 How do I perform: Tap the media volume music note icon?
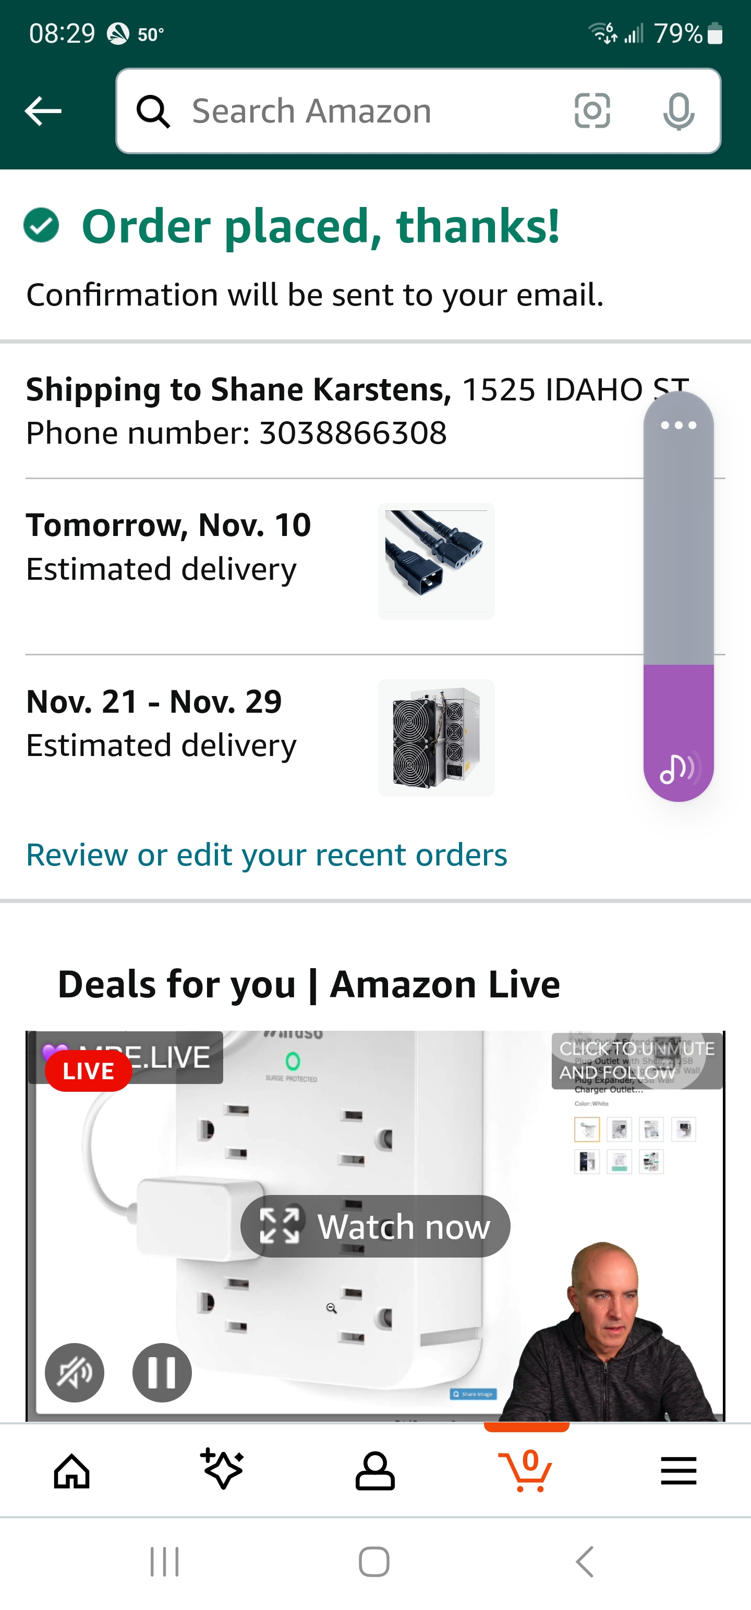(x=679, y=768)
